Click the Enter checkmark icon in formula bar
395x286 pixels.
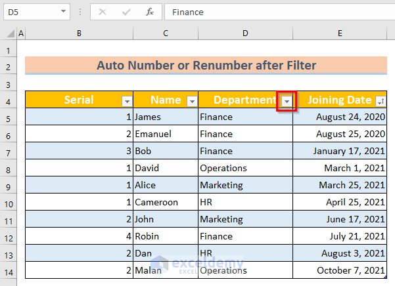[127, 12]
